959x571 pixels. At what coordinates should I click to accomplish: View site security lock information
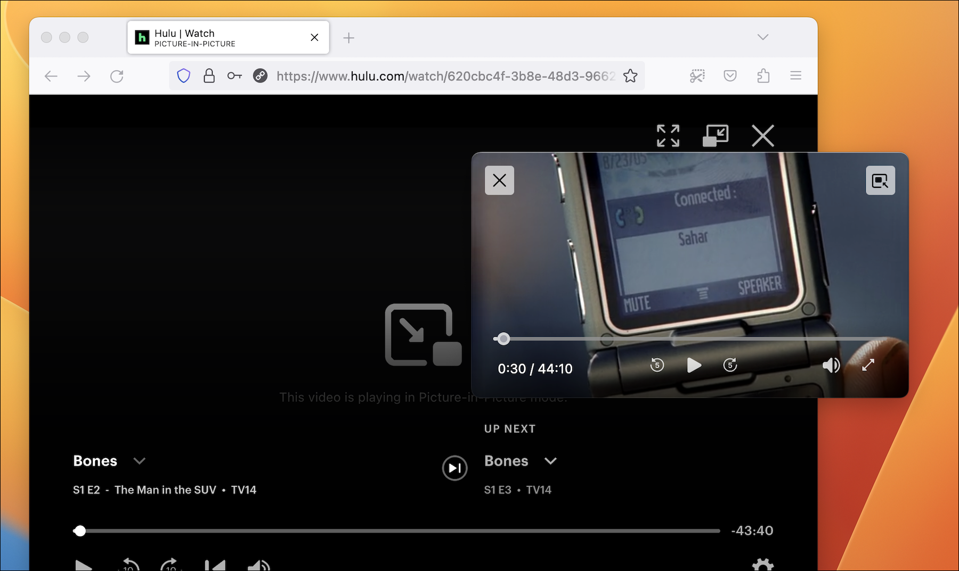[209, 76]
